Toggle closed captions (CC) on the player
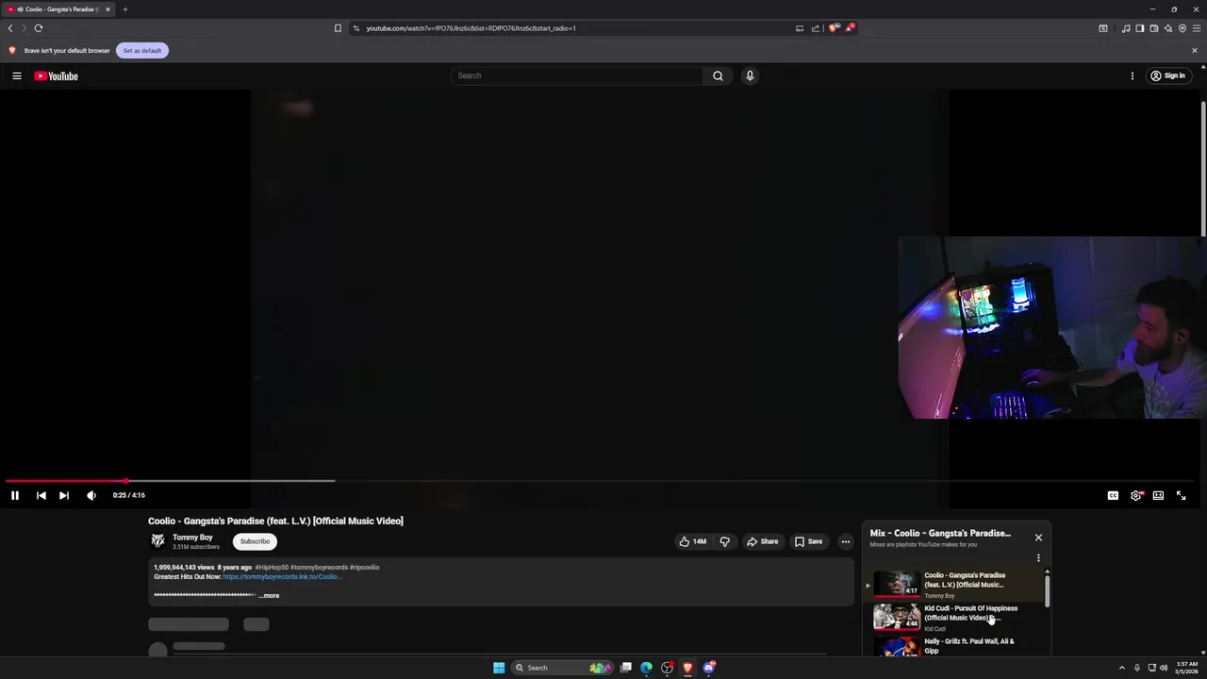This screenshot has width=1207, height=679. pyautogui.click(x=1113, y=495)
